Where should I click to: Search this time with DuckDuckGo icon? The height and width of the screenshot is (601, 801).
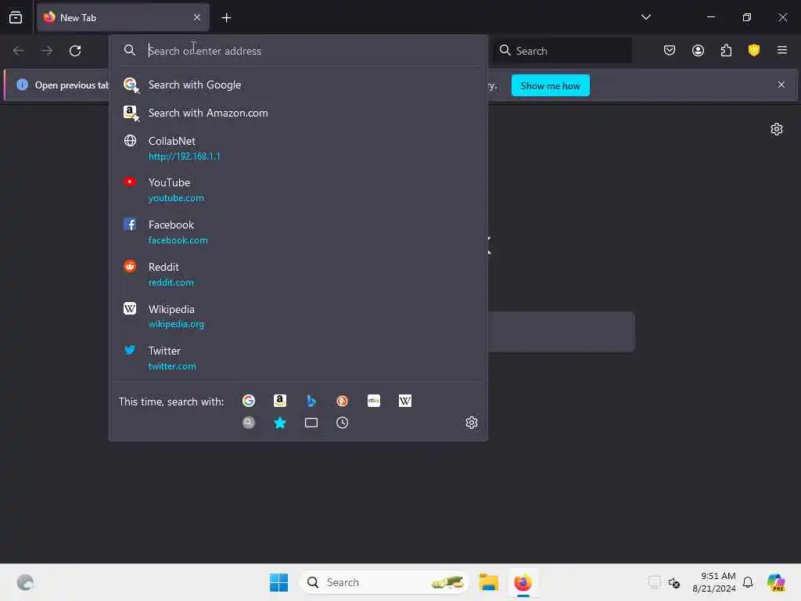coord(343,401)
